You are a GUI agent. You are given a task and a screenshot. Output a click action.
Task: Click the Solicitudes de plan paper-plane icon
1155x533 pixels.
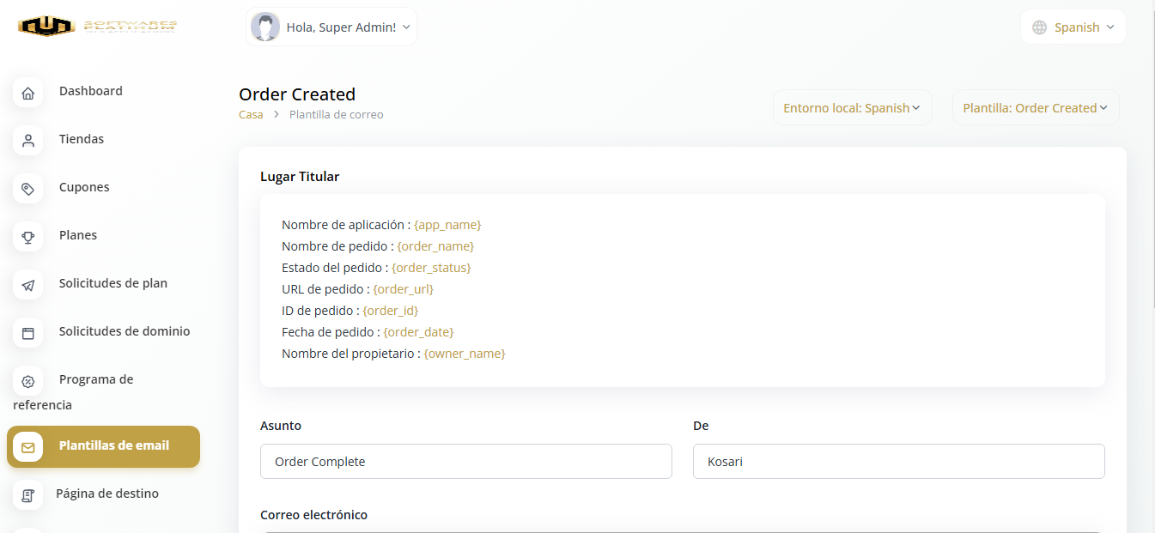coord(27,285)
